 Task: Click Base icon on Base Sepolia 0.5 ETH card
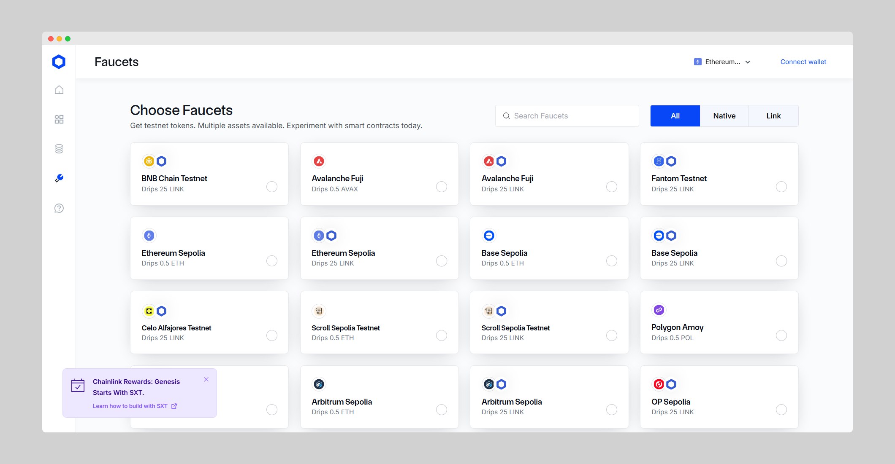coord(489,236)
